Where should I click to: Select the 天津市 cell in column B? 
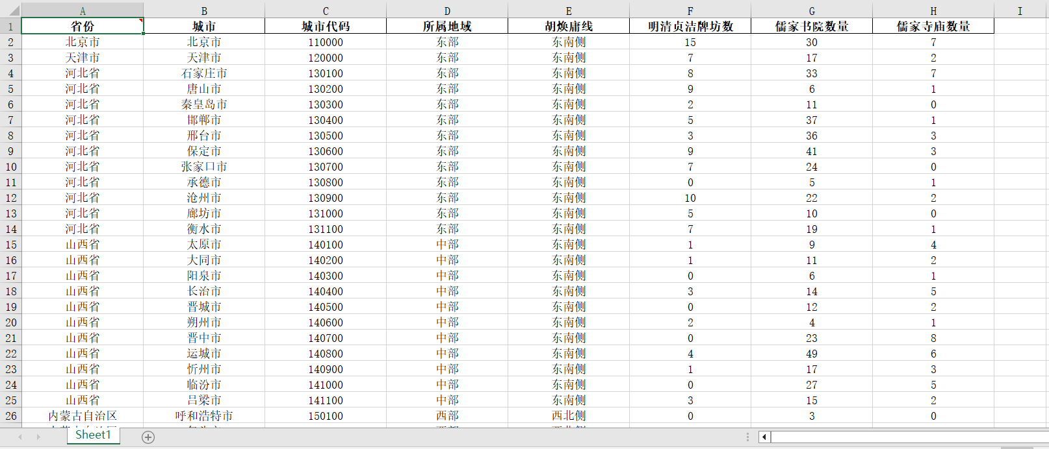204,58
